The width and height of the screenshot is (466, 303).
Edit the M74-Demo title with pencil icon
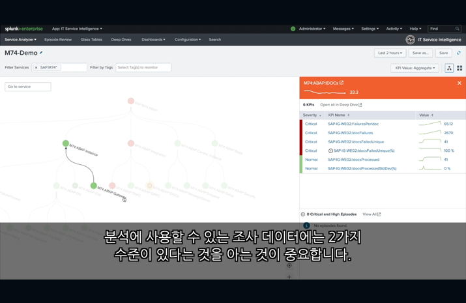tap(41, 53)
